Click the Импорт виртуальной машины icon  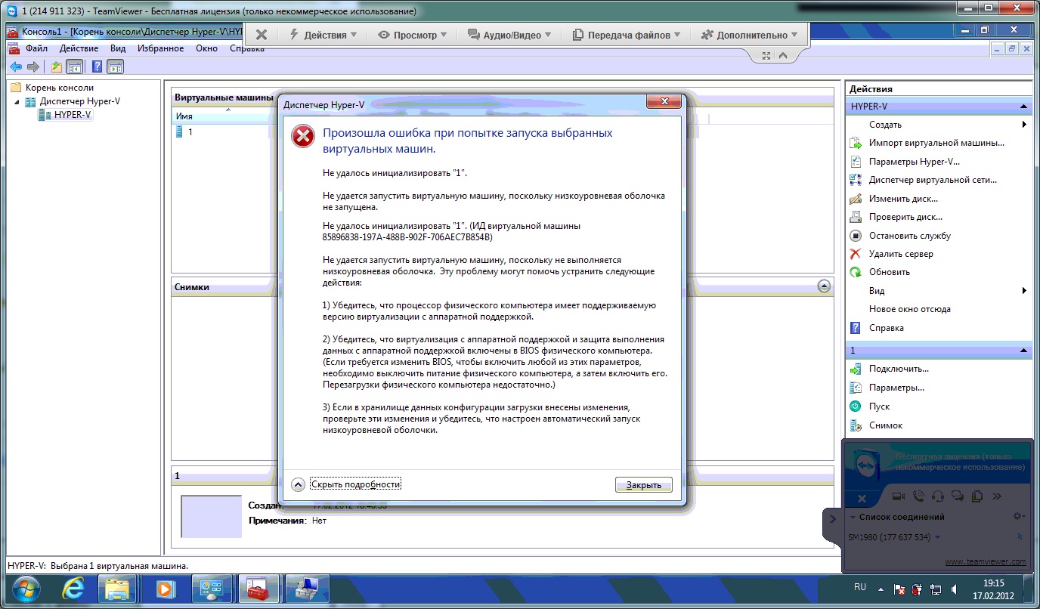(x=856, y=143)
